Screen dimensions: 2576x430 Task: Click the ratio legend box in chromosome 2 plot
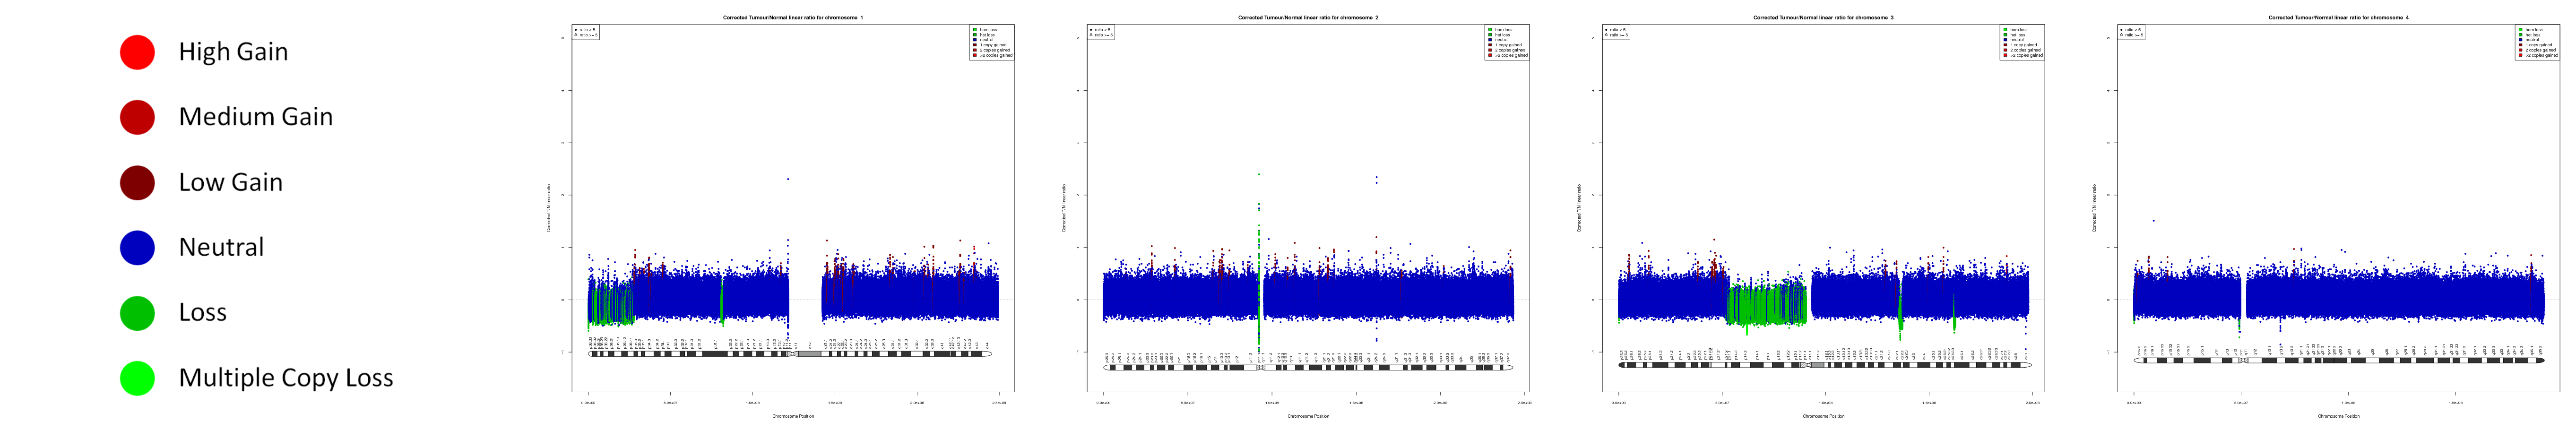coord(1101,32)
